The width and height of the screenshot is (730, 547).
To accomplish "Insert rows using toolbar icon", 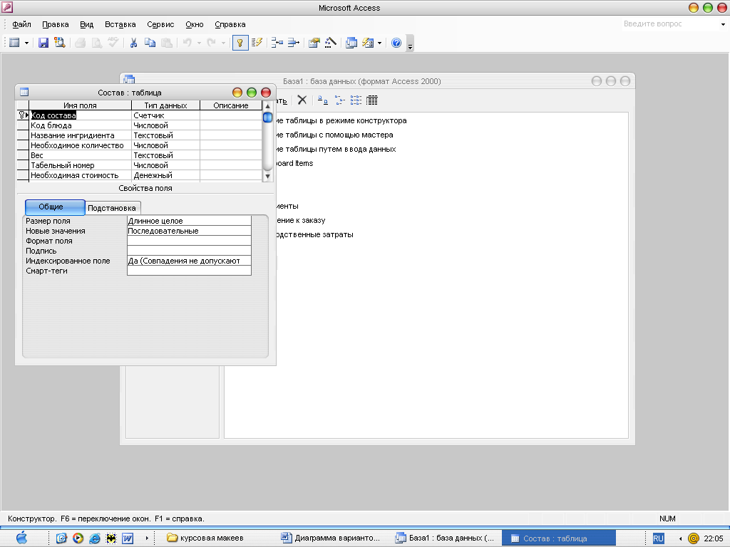I will pyautogui.click(x=277, y=43).
